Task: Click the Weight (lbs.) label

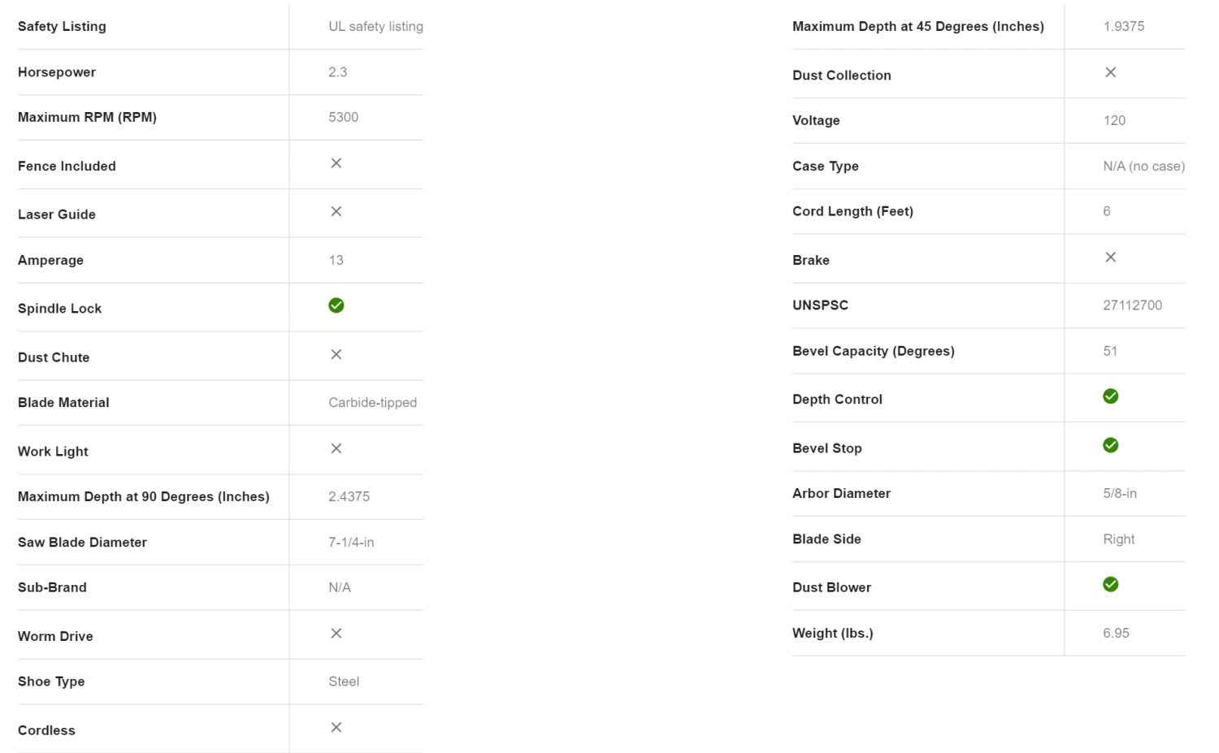Action: [832, 634]
